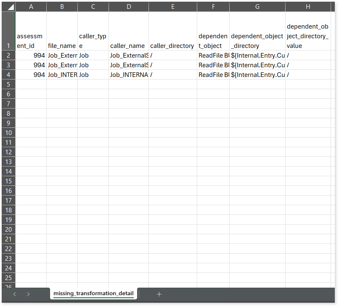Select the Job_INTER file name cell
Image resolution: width=339 pixels, height=307 pixels.
coord(62,74)
